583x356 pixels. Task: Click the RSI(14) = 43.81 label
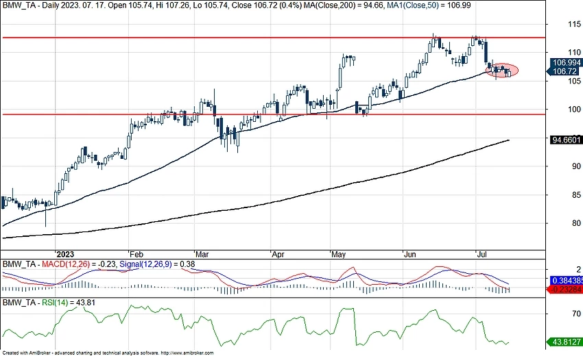tap(69, 303)
